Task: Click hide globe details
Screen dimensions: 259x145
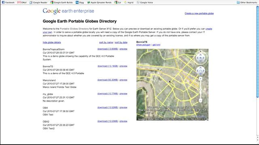Action: click(52, 42)
